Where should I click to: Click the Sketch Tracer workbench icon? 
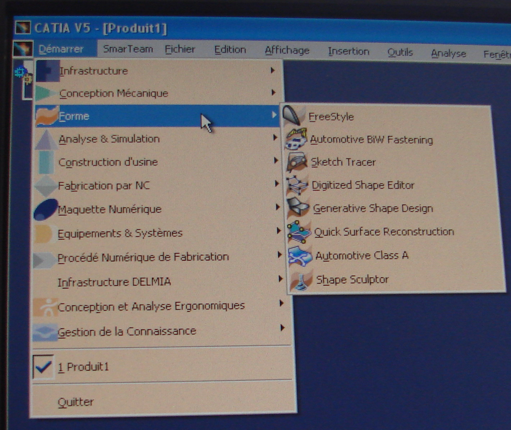pyautogui.click(x=297, y=162)
